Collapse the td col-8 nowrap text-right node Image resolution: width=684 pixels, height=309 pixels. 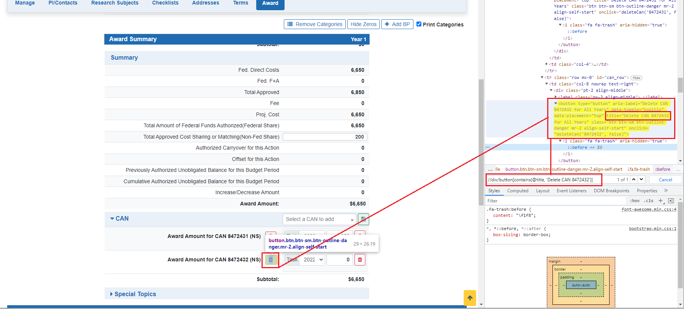pyautogui.click(x=546, y=84)
